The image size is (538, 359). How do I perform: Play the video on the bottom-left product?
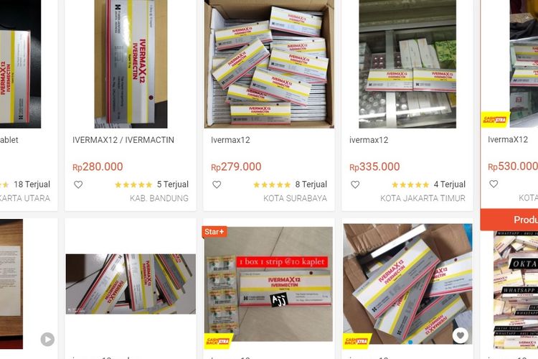point(47,339)
